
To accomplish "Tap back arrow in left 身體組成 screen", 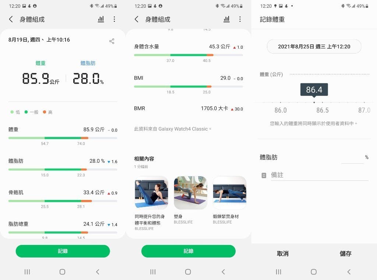I will coord(11,19).
